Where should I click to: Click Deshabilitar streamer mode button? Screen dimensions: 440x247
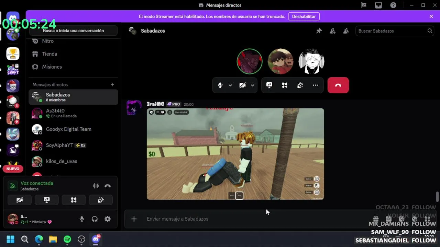pos(304,16)
